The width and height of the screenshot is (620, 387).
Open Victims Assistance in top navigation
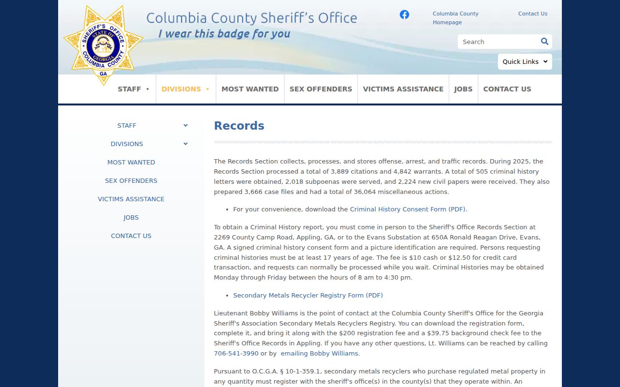coord(403,89)
